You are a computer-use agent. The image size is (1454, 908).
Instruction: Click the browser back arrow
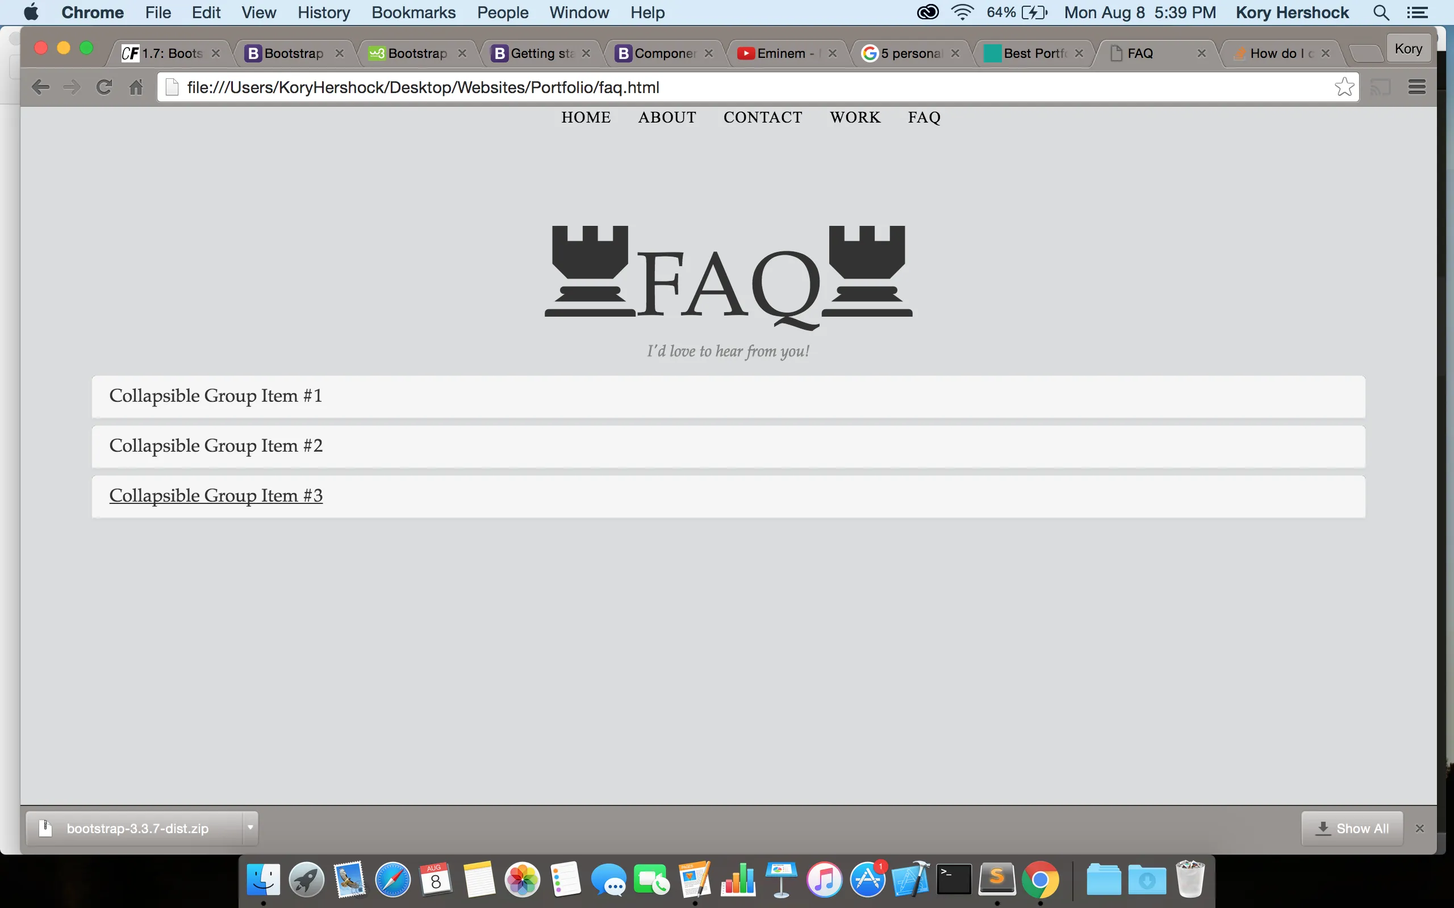pos(40,87)
